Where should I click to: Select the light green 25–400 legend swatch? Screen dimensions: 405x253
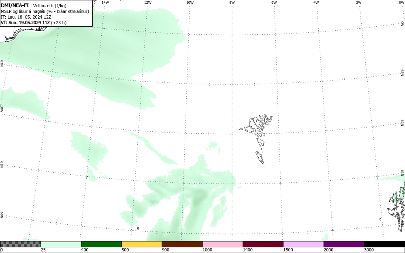[x=61, y=244]
